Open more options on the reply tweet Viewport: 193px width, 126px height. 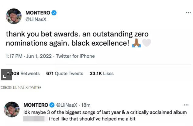(188, 105)
